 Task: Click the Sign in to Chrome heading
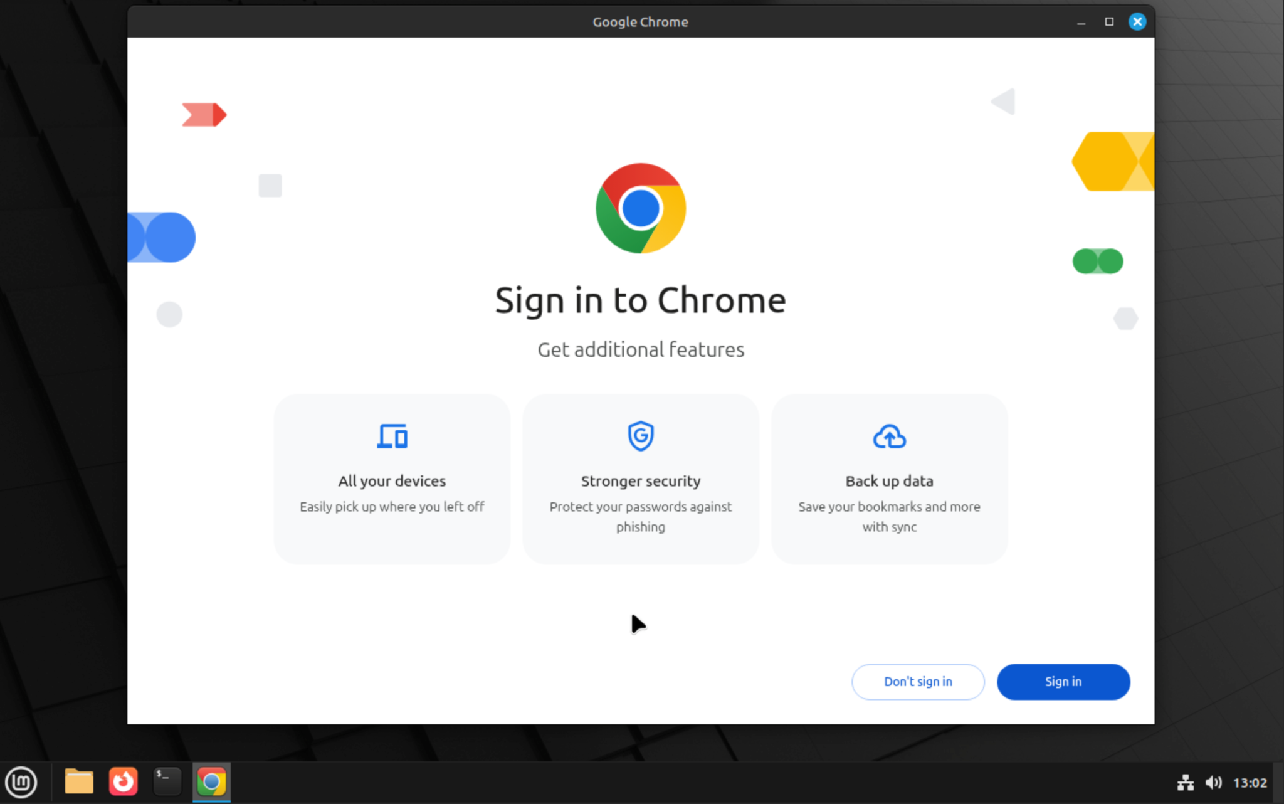click(x=640, y=300)
